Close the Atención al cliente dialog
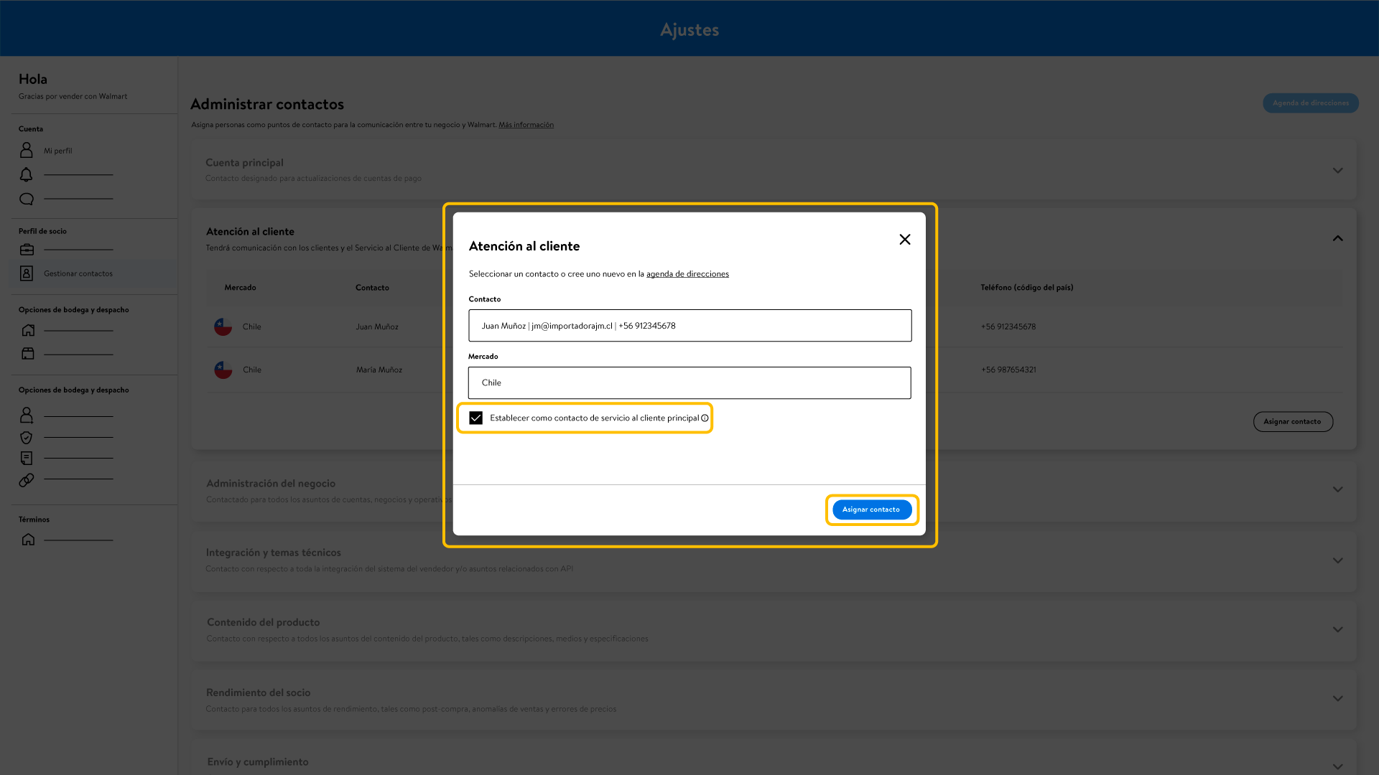This screenshot has width=1379, height=775. point(905,240)
